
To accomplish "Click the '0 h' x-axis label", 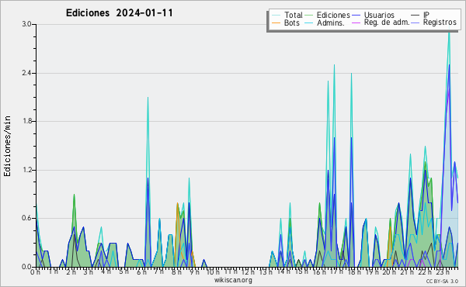I will 35,272.
